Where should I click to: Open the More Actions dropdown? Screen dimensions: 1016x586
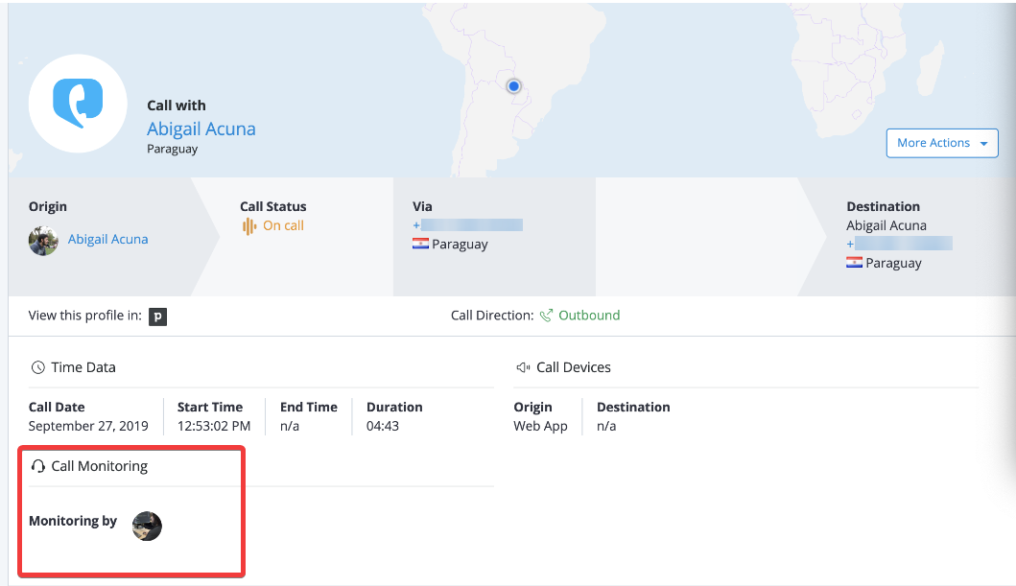point(942,143)
